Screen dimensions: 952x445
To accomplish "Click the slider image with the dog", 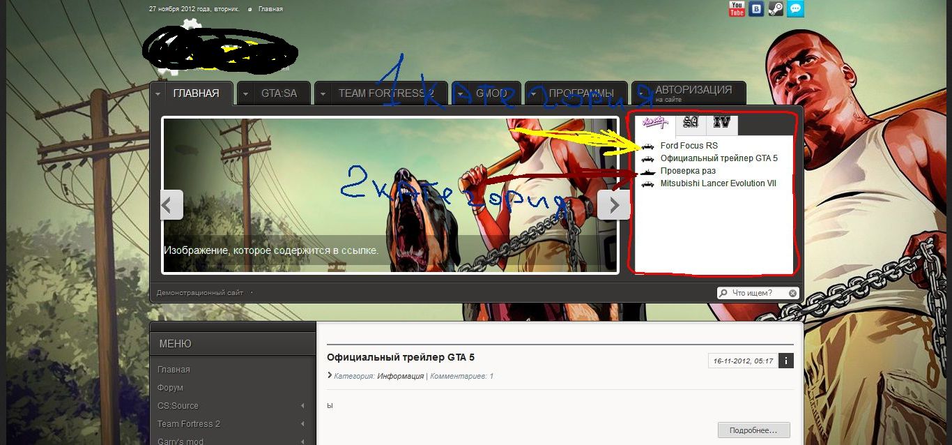I will click(x=390, y=195).
